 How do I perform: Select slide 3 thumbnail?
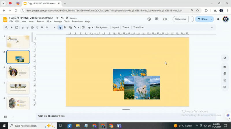[18, 72]
